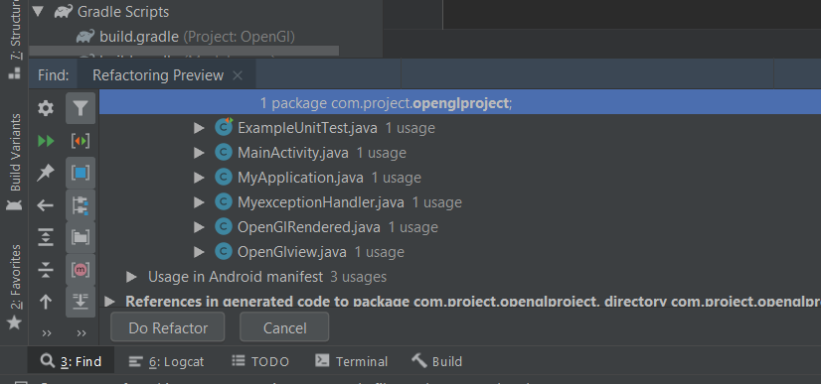Expand ExampleUnitTest.java usages
This screenshot has width=821, height=384.
pyautogui.click(x=199, y=128)
